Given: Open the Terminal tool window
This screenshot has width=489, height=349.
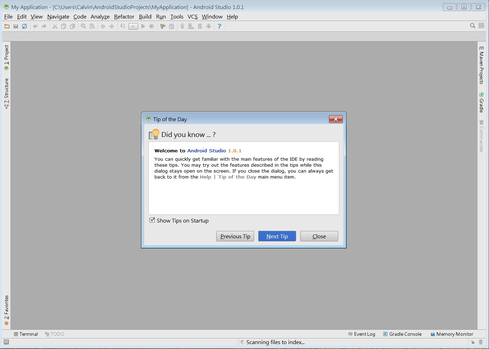Looking at the screenshot, I should [26, 334].
